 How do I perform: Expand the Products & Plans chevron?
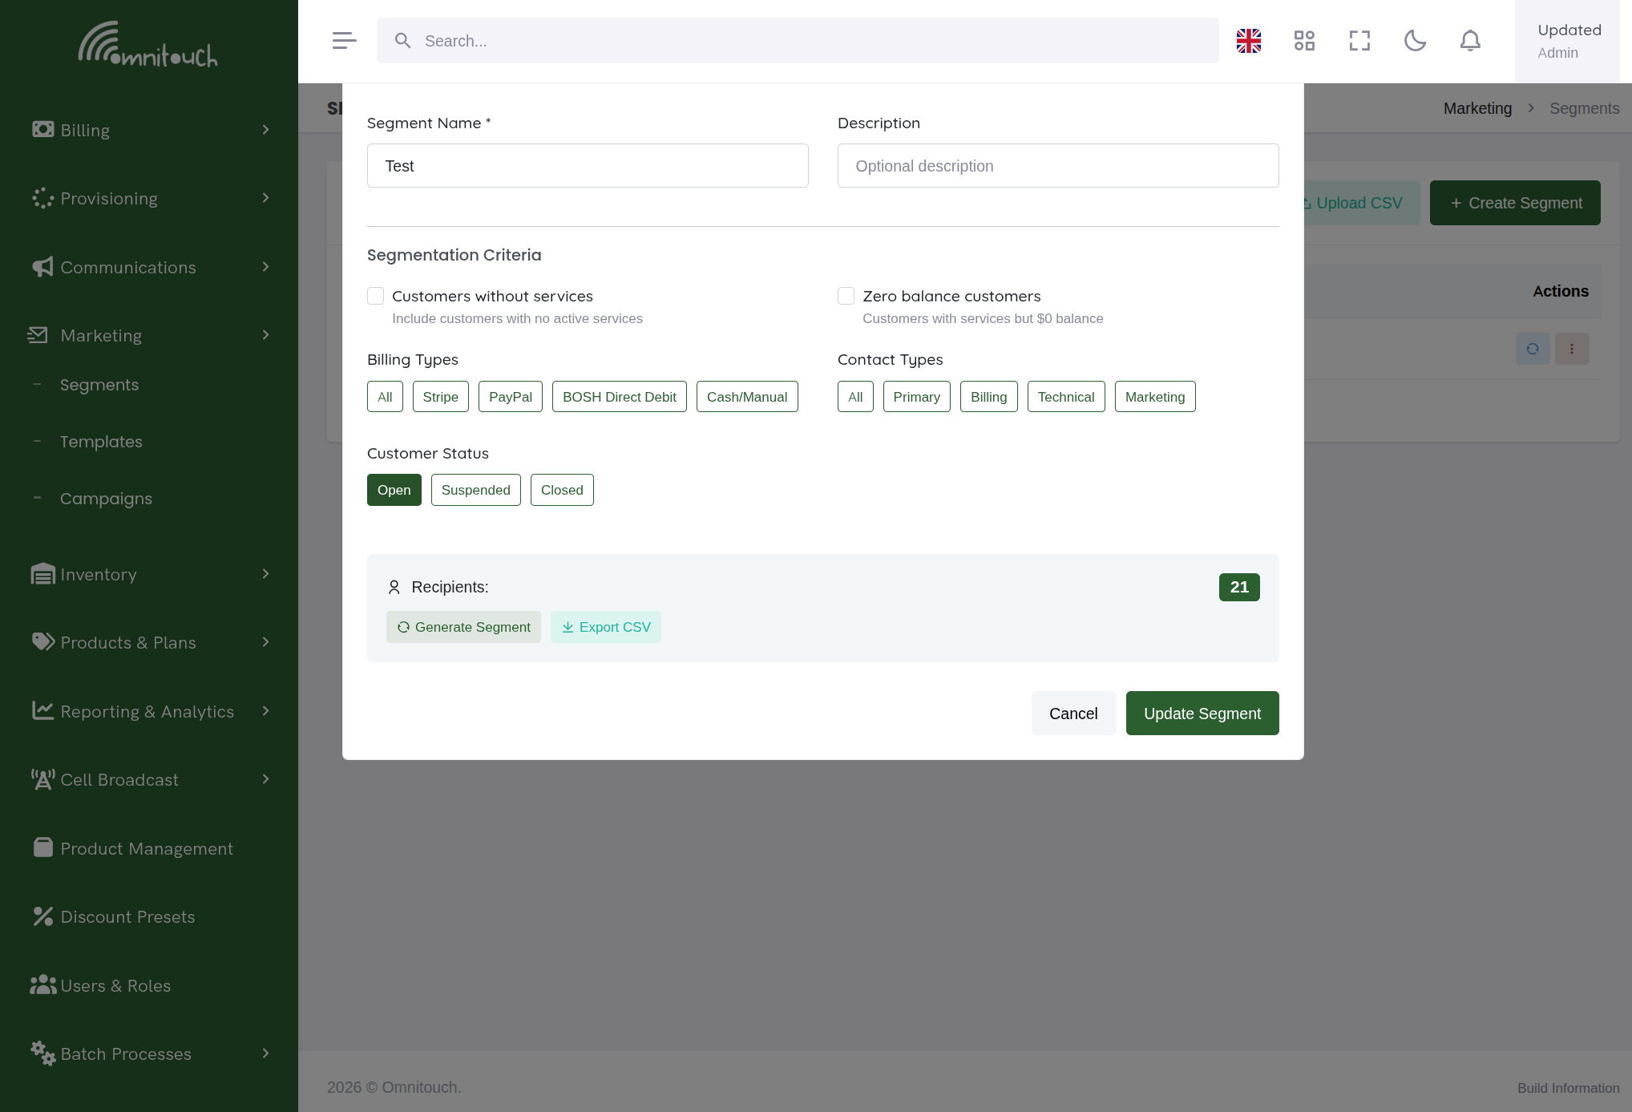[x=266, y=642]
